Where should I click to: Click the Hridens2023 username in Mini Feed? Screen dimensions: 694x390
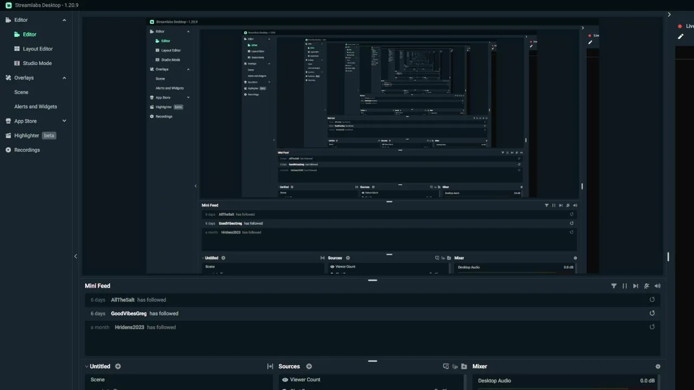(130, 327)
